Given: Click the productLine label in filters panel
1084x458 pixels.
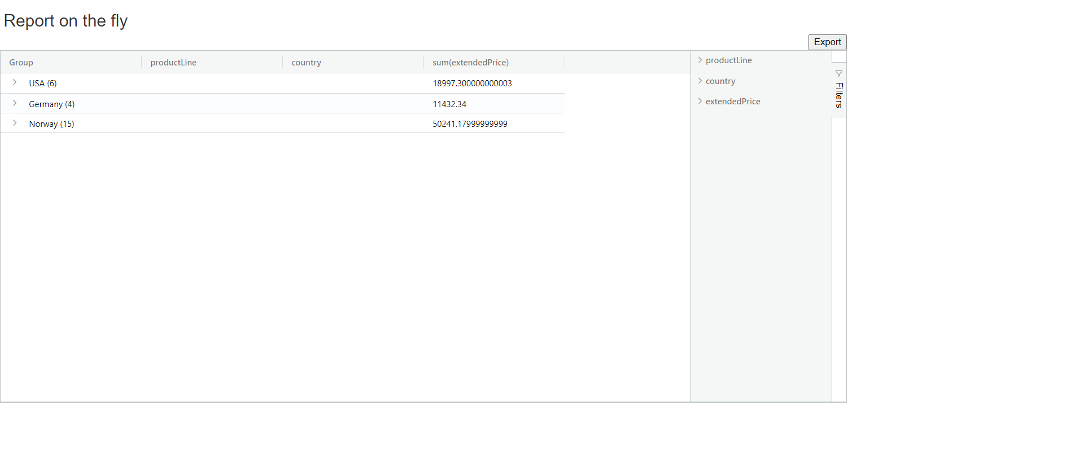Looking at the screenshot, I should (728, 60).
